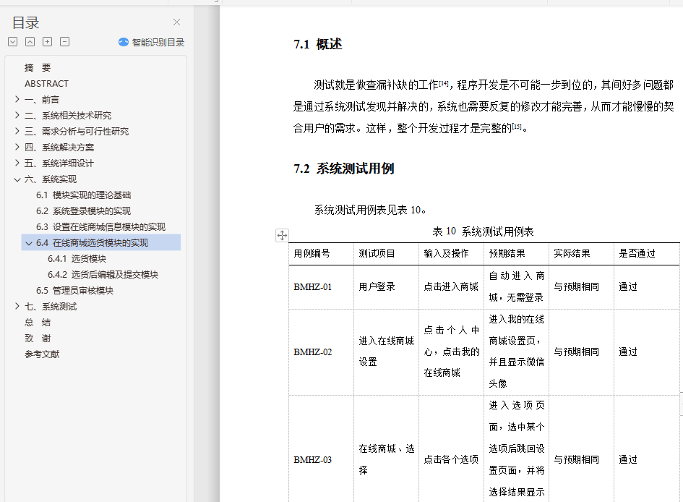
Task: Go to the 摘 要 heading
Action: (x=38, y=67)
